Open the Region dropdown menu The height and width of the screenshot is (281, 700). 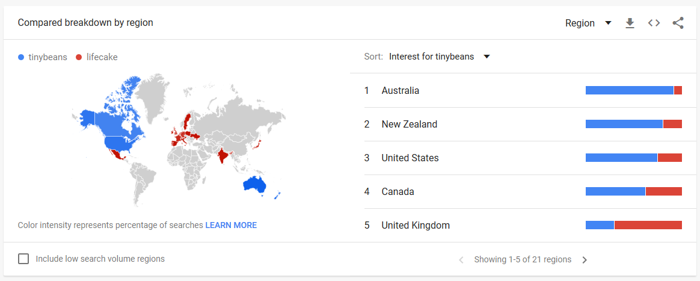(588, 23)
